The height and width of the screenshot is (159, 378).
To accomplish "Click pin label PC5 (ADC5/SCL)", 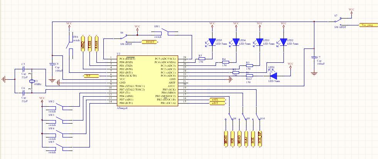I will tap(165, 59).
